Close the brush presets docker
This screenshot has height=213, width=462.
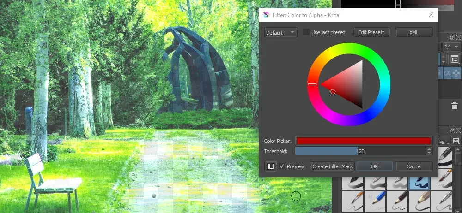point(458,130)
